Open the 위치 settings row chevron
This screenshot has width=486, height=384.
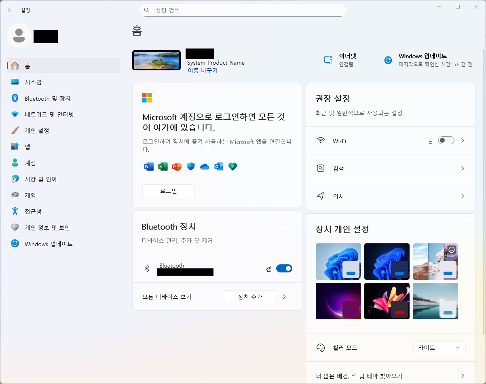pyautogui.click(x=463, y=196)
